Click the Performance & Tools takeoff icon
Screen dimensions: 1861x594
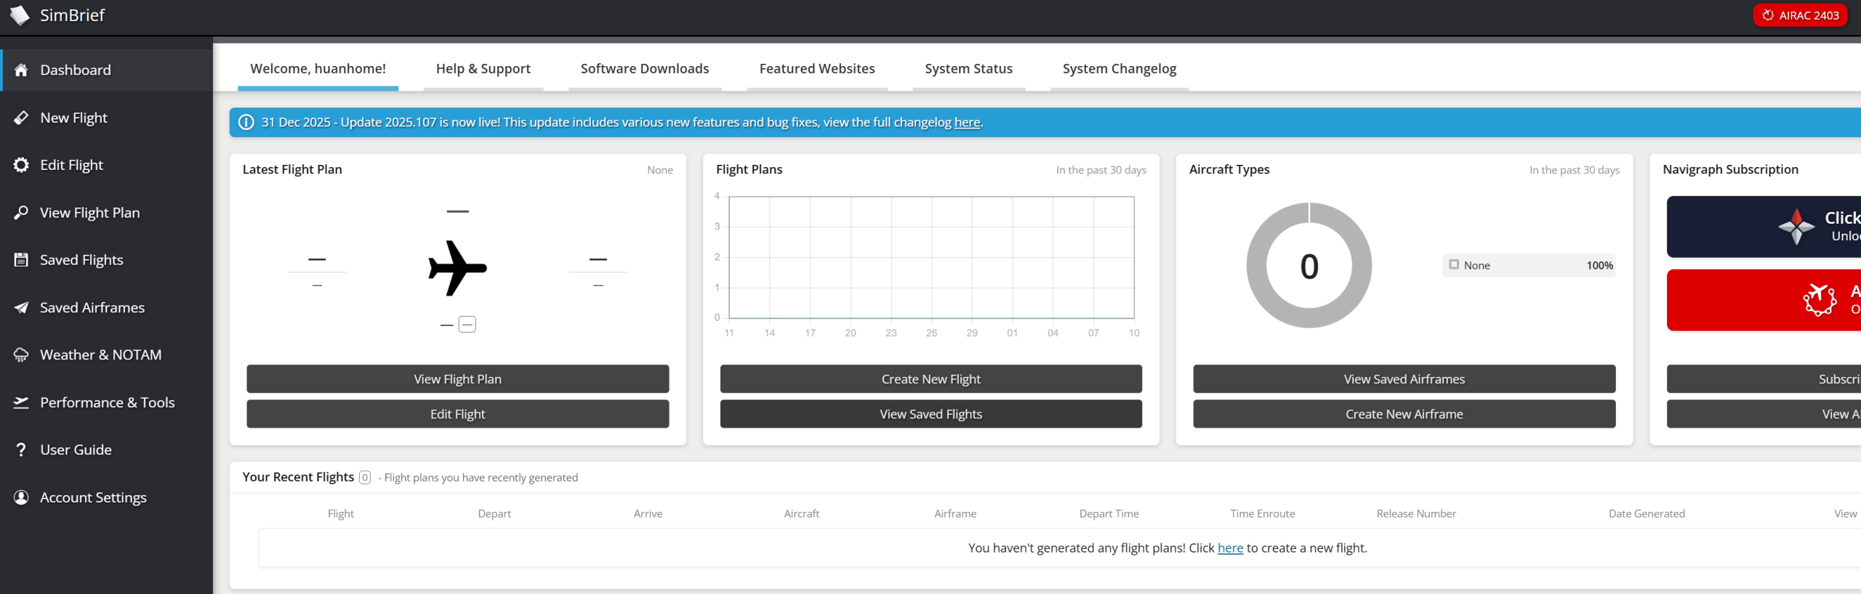(21, 402)
